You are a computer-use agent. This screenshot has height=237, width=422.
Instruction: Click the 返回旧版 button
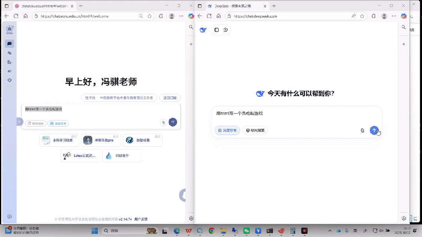pyautogui.click(x=170, y=98)
